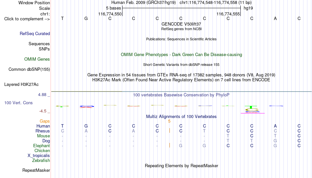Click the Zebrafish species label
The height and width of the screenshot is (178, 312).
coord(41,160)
